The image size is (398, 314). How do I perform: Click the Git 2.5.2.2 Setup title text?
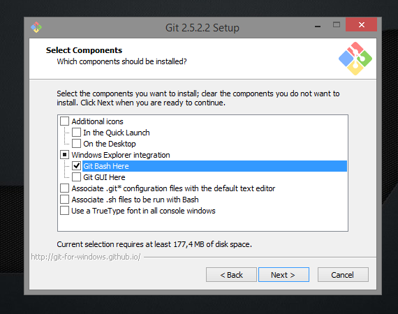(202, 28)
